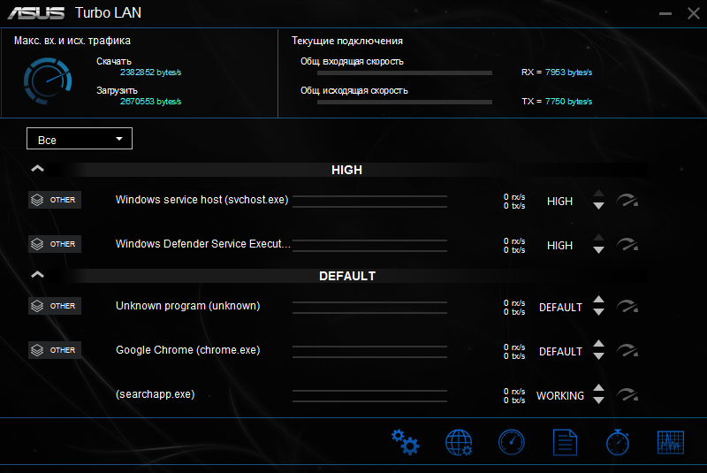Click WORKING status label of searchapp.exe
This screenshot has height=473, width=707.
[560, 395]
